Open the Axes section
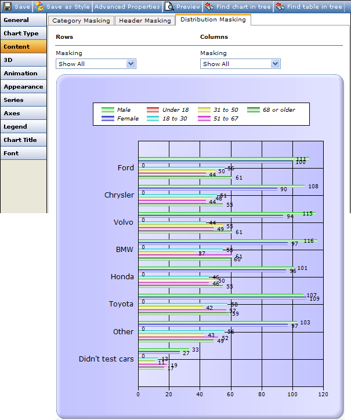 [x=23, y=114]
